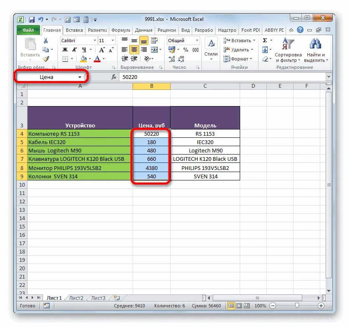Select the Format Painter brush icon
Screen dimensions: 349x327
pos(46,58)
